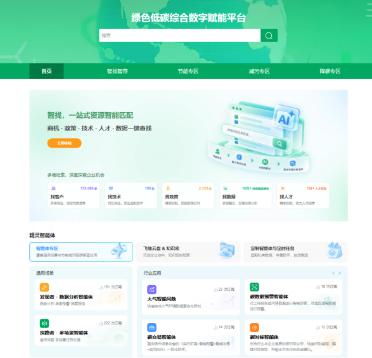Select the 降碳专区 tab
372x358 pixels.
coord(330,71)
